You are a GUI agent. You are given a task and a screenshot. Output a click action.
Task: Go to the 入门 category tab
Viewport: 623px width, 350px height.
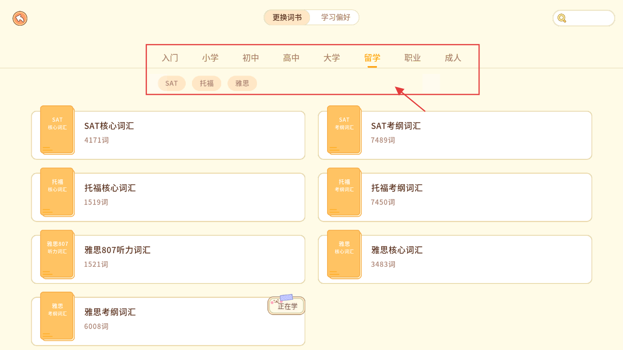(x=170, y=58)
